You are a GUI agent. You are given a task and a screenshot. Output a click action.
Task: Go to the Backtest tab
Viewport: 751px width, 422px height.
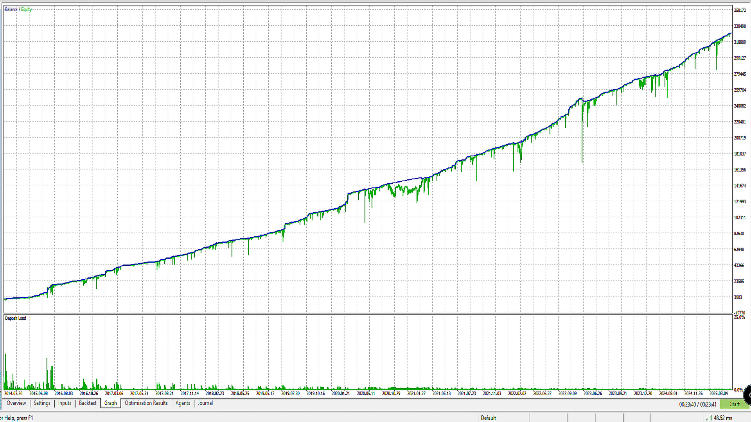point(88,403)
